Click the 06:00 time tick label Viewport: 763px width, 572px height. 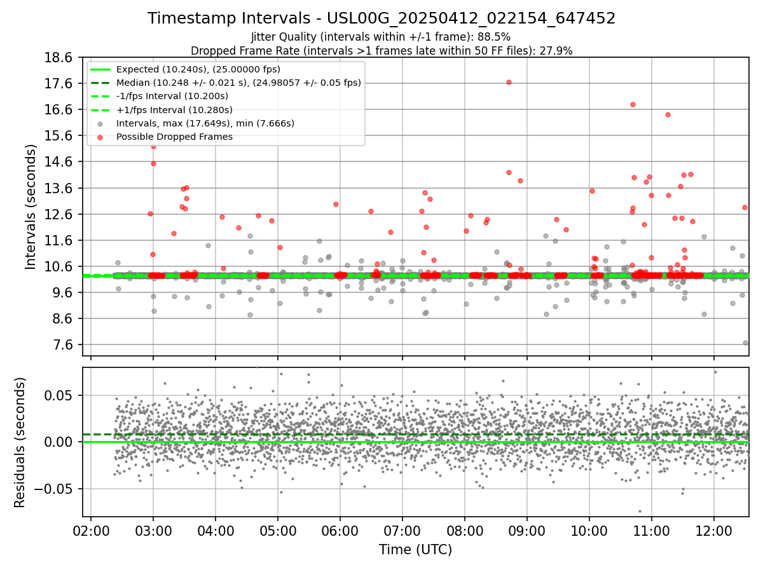click(340, 530)
